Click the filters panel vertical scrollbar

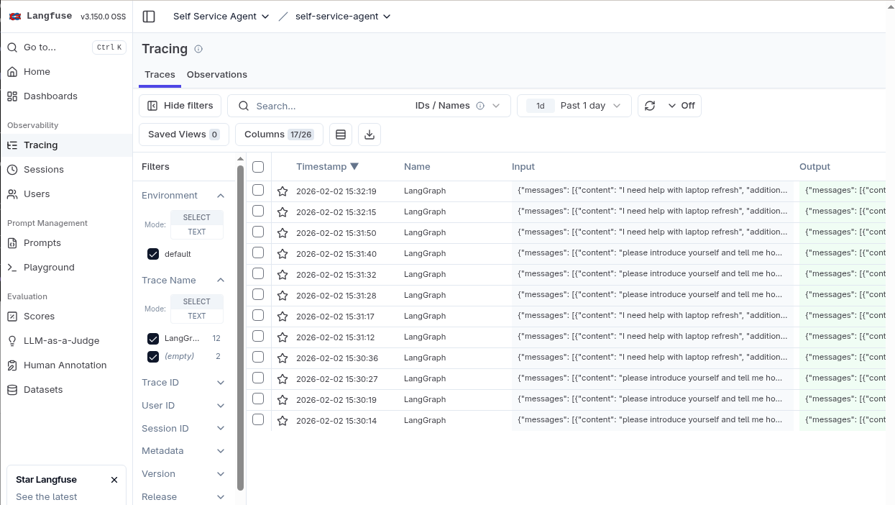[x=240, y=327]
